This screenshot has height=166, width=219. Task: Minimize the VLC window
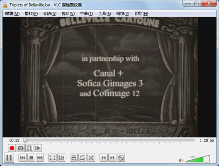(187, 3)
